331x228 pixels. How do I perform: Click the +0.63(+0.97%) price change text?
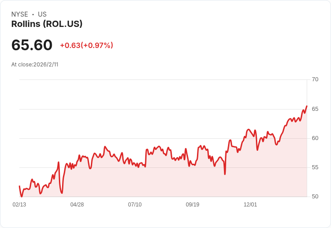pos(86,45)
